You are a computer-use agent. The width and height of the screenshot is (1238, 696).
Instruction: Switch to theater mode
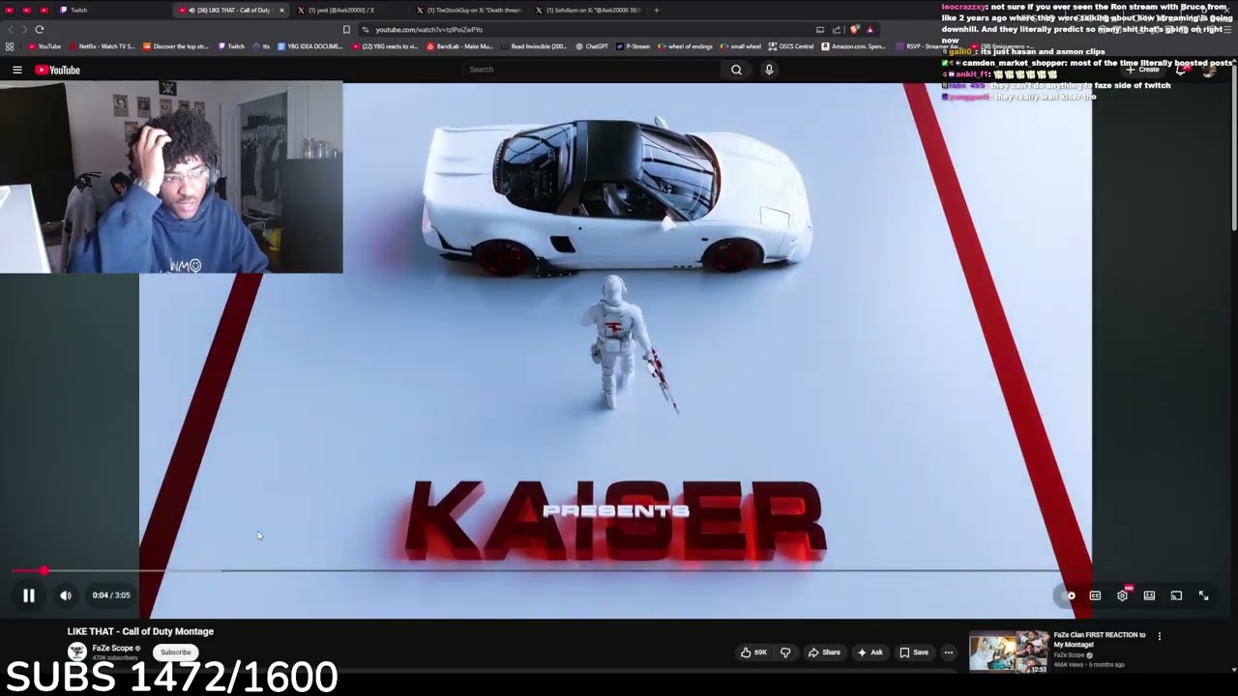[1149, 595]
